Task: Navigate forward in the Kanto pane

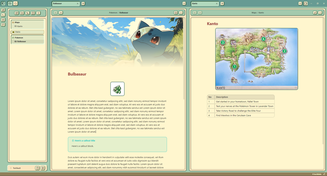Action: click(200, 13)
